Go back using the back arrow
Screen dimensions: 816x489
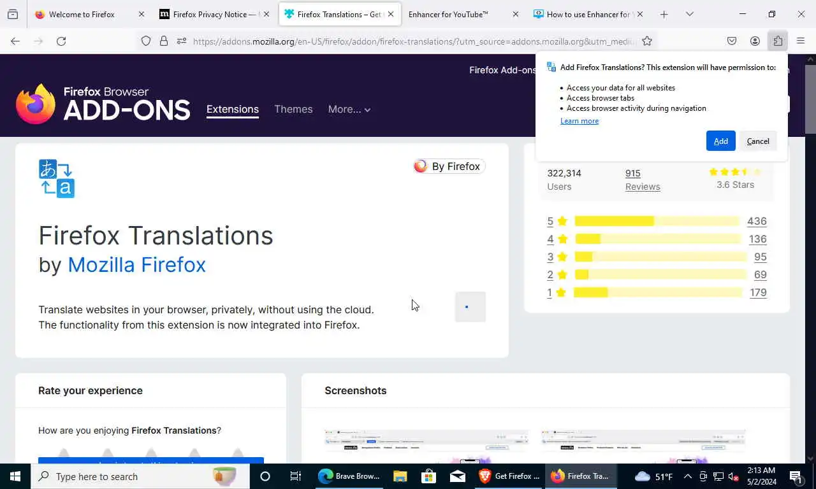coord(15,41)
